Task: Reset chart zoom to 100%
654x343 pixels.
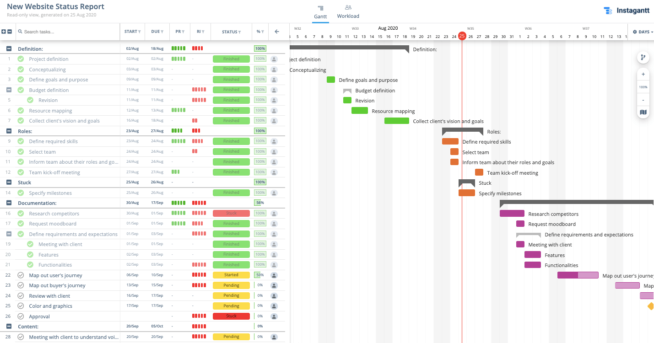Action: [643, 87]
